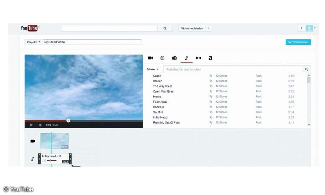Image resolution: width=325 pixels, height=195 pixels.
Task: Open the transitions bowtie tab
Action: pyautogui.click(x=199, y=58)
